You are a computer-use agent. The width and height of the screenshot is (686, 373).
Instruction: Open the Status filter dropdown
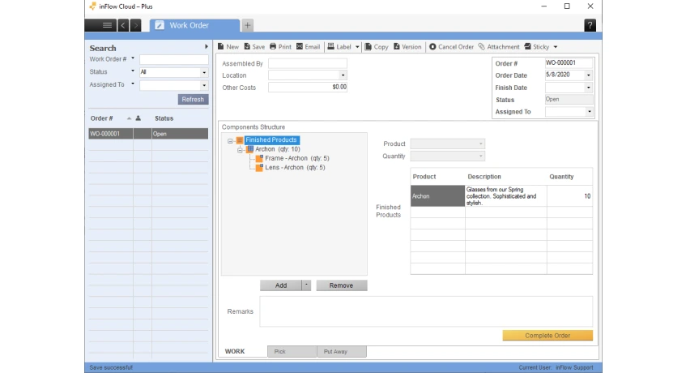(x=204, y=72)
